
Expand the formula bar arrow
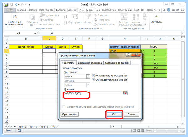click(x=183, y=33)
